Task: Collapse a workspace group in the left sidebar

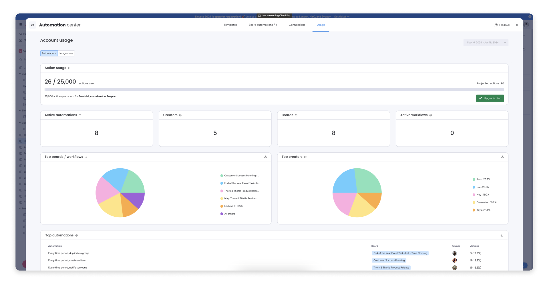Action: pos(20,74)
